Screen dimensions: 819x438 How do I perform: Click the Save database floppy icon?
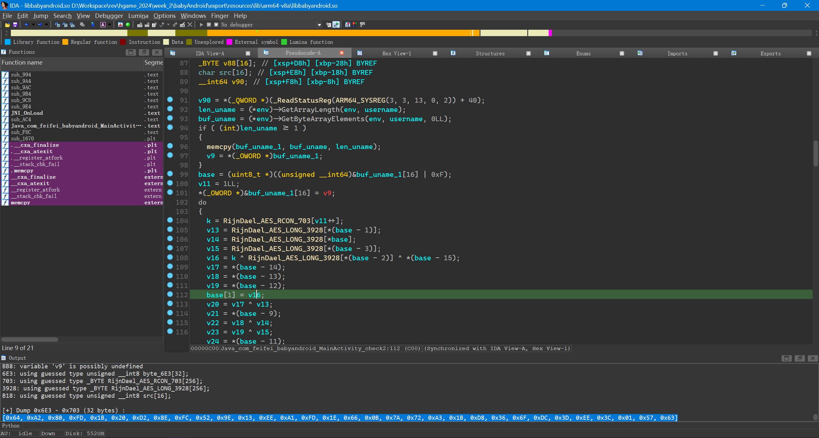[x=15, y=25]
